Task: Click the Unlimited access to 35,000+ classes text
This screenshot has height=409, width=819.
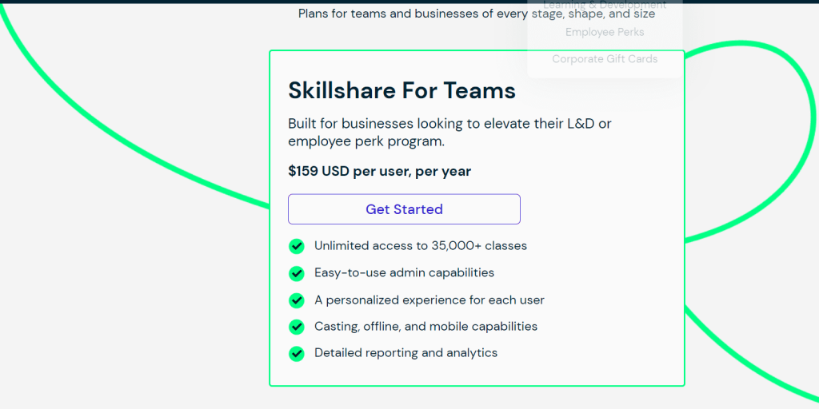Action: pos(421,246)
